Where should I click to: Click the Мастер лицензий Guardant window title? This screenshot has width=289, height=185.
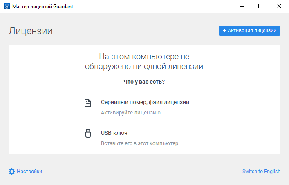[43, 7]
